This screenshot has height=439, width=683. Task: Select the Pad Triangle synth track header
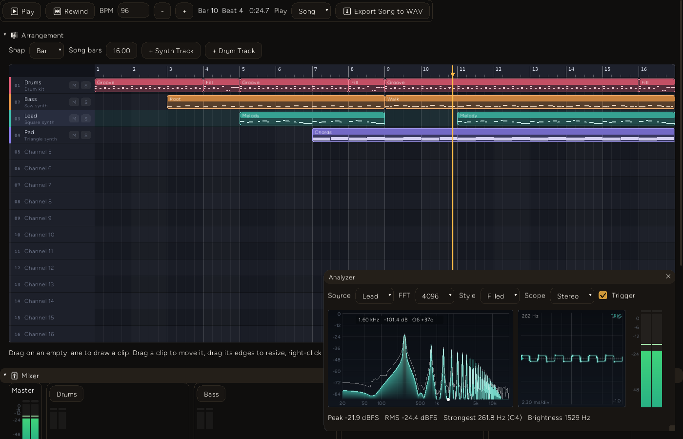[52, 135]
